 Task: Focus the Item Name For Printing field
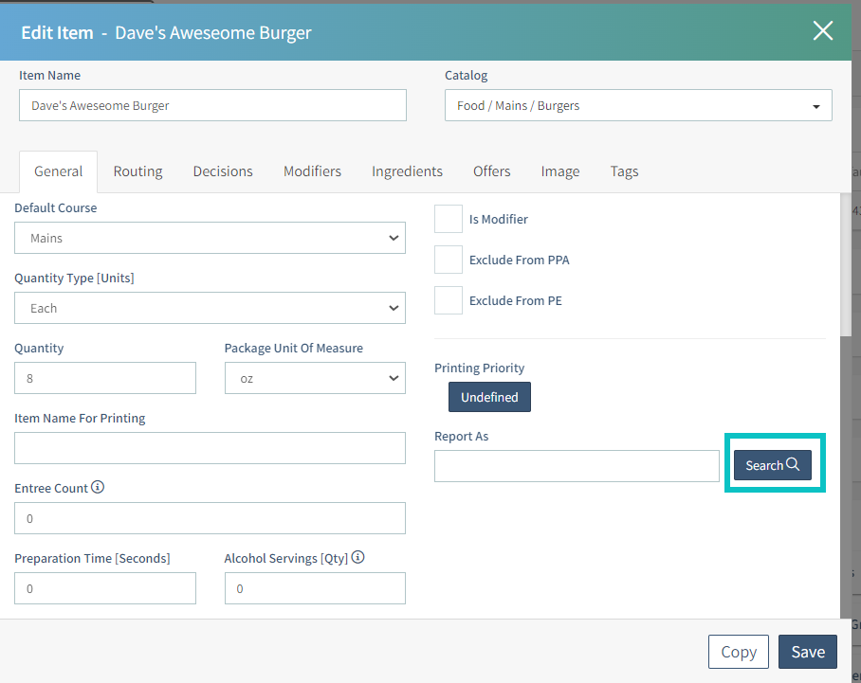coord(210,448)
